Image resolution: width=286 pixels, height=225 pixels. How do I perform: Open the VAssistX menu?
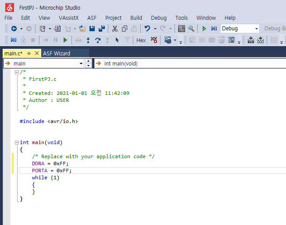tap(68, 18)
